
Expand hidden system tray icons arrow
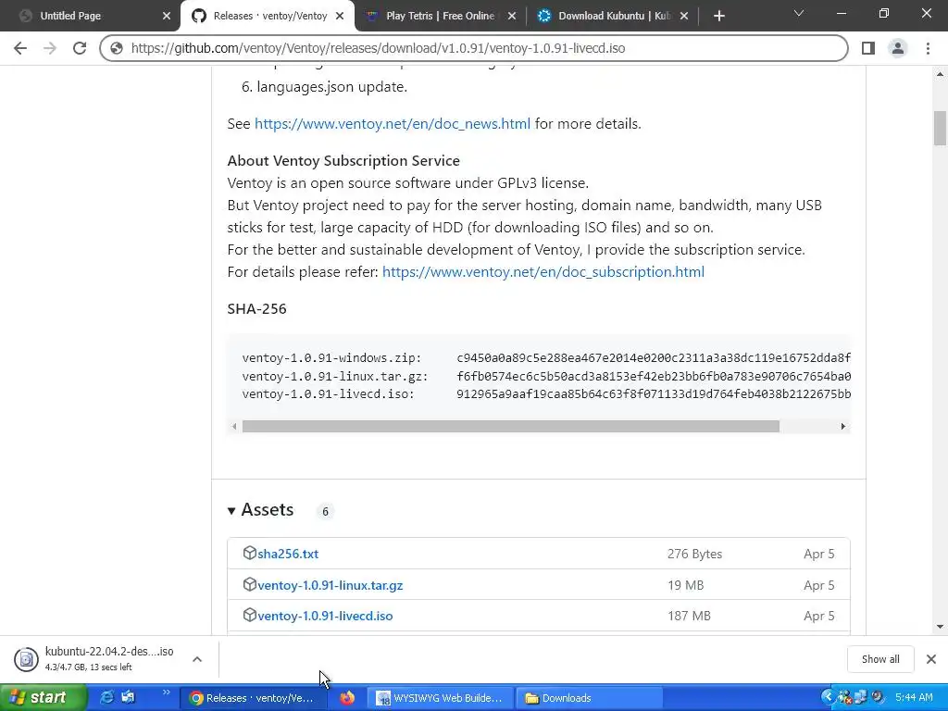pos(828,697)
